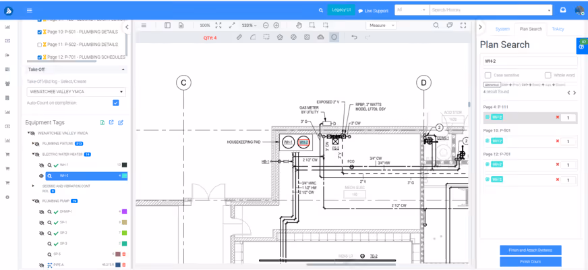
Task: Toggle visibility eye for WH-1
Action: pyautogui.click(x=42, y=165)
